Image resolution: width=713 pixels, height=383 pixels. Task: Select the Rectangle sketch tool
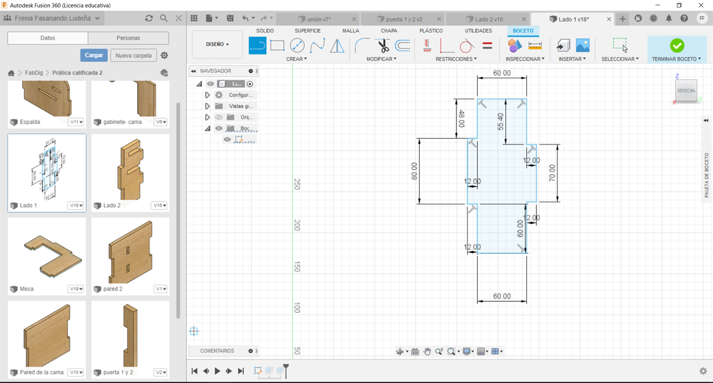click(x=277, y=45)
